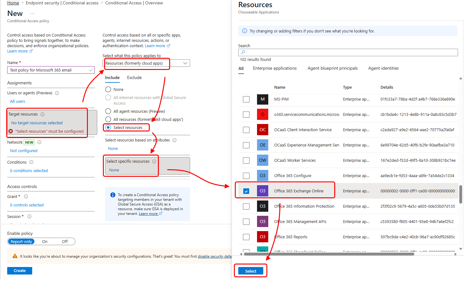This screenshot has height=282, width=464.
Task: Click the red error icon for Select resources
Action: click(11, 131)
